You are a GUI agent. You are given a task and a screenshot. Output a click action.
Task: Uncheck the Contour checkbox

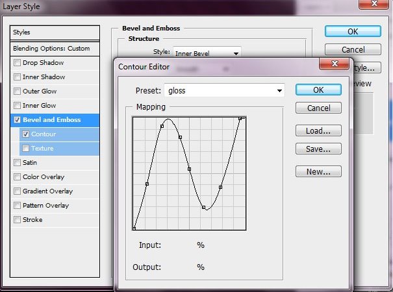pyautogui.click(x=26, y=134)
